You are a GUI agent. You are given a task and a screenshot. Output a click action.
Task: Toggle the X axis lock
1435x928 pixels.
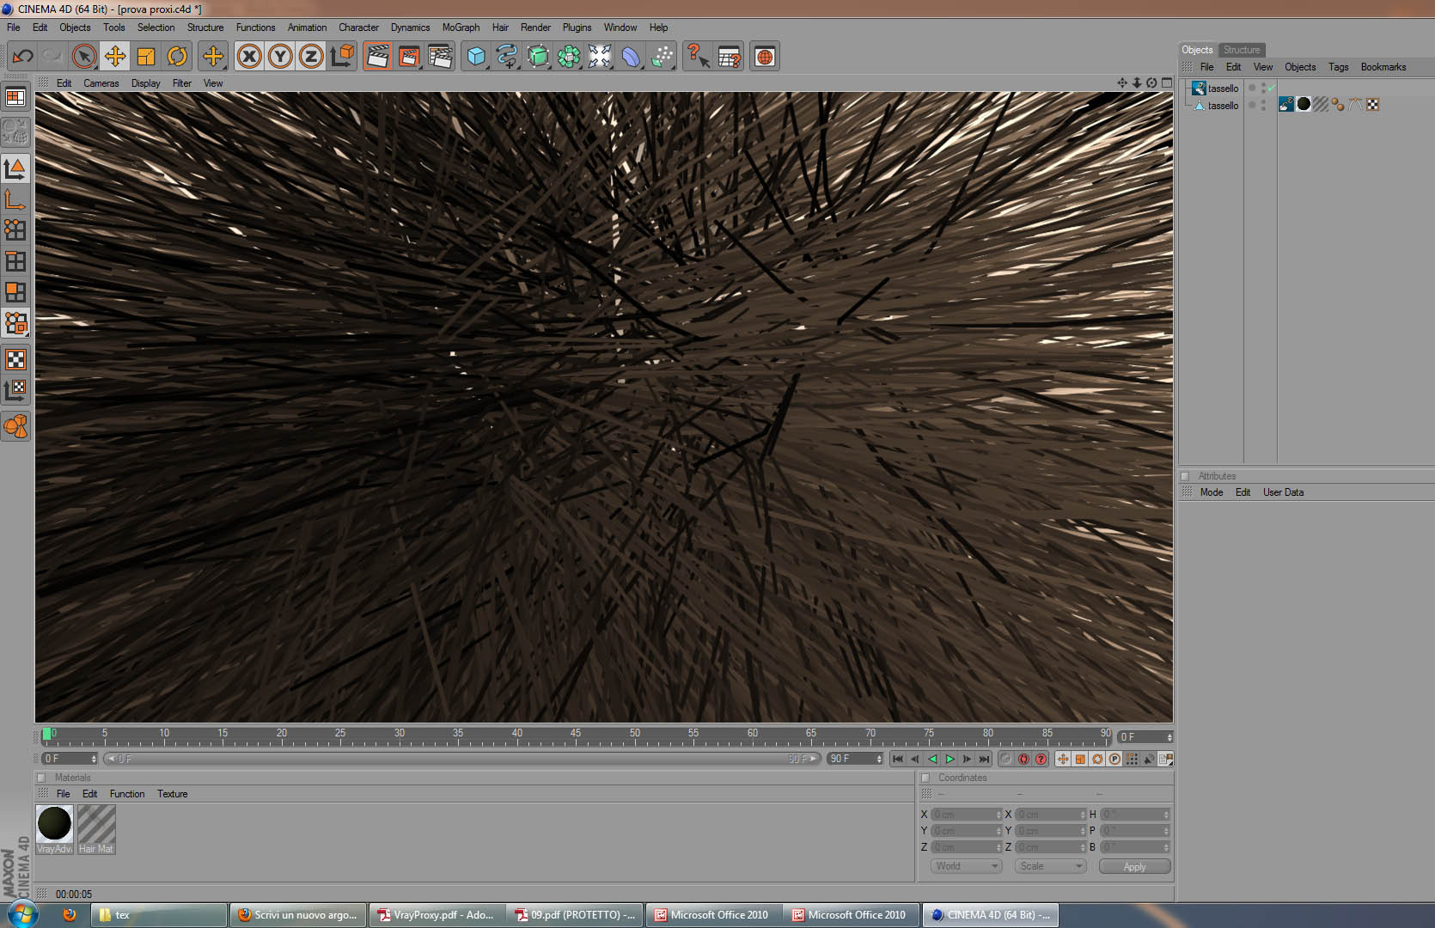click(249, 57)
